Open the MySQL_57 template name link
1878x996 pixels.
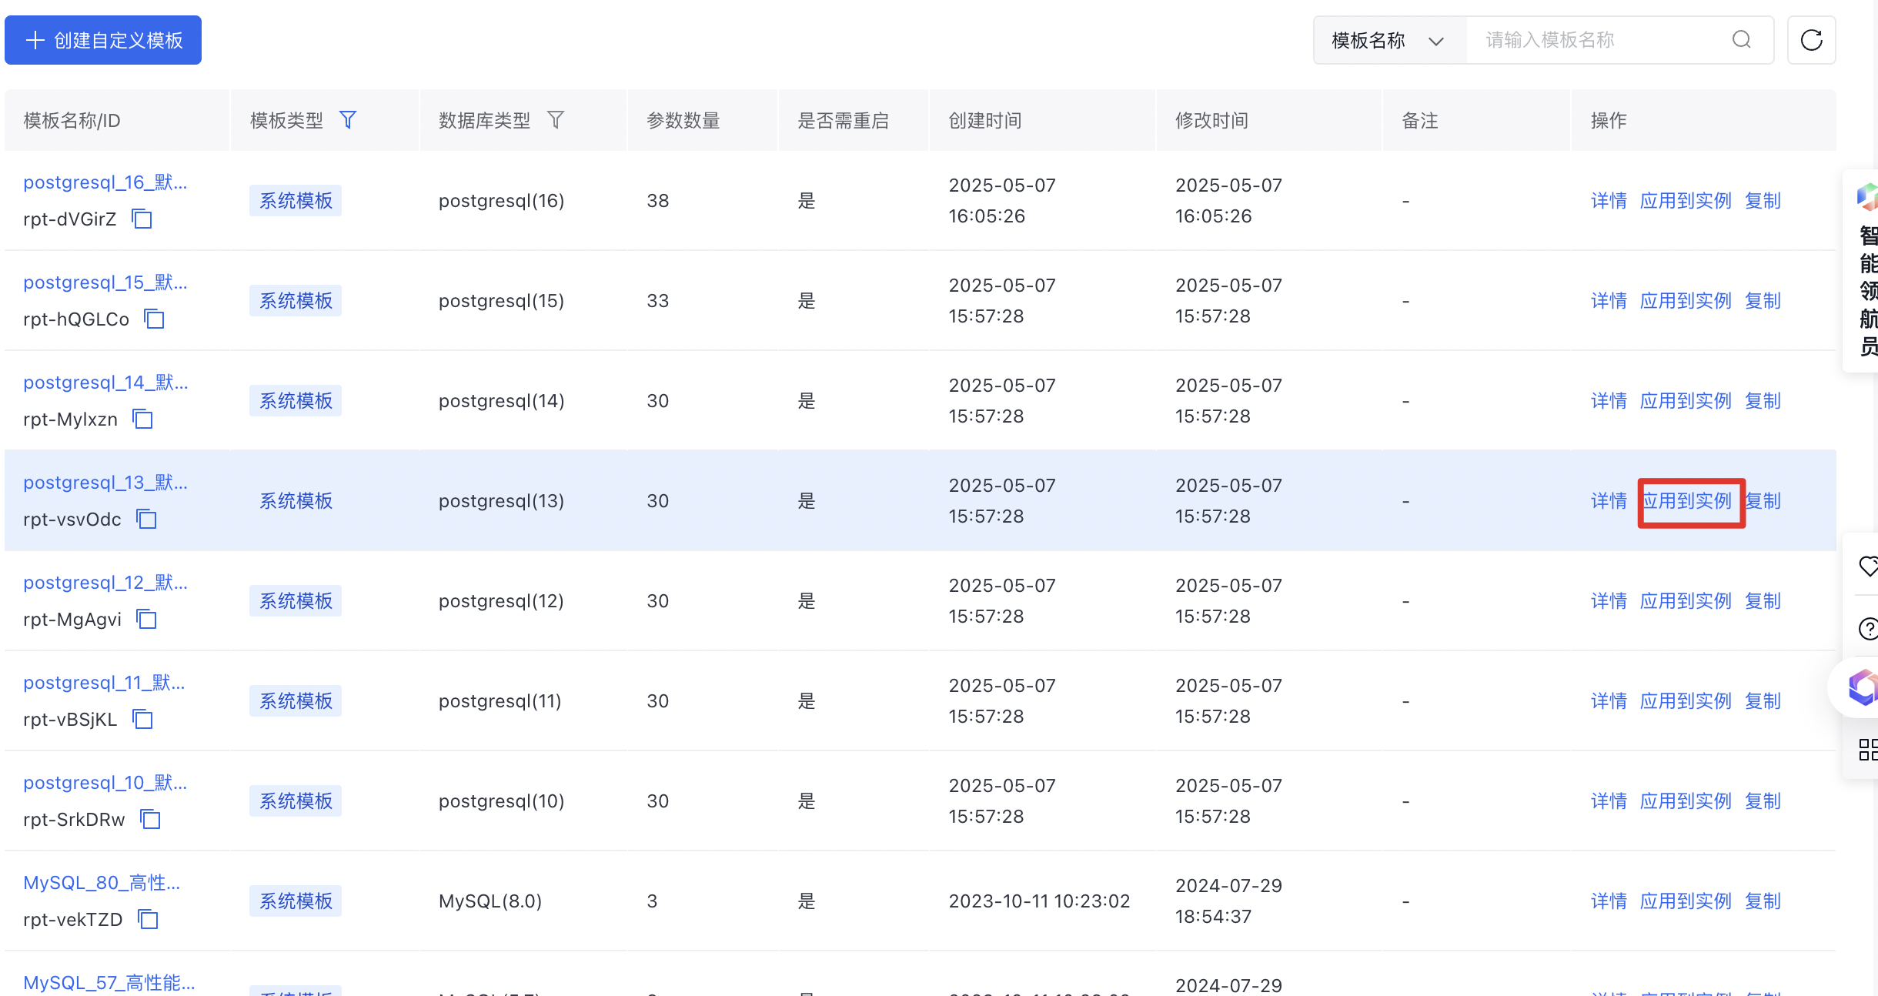point(109,983)
